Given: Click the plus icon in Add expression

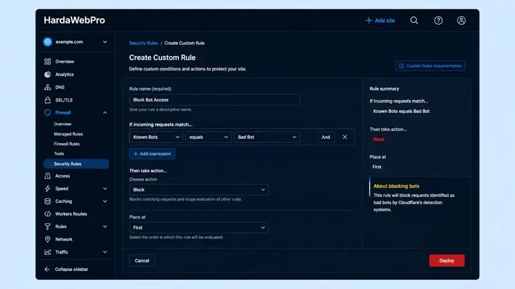Looking at the screenshot, I should pos(135,154).
